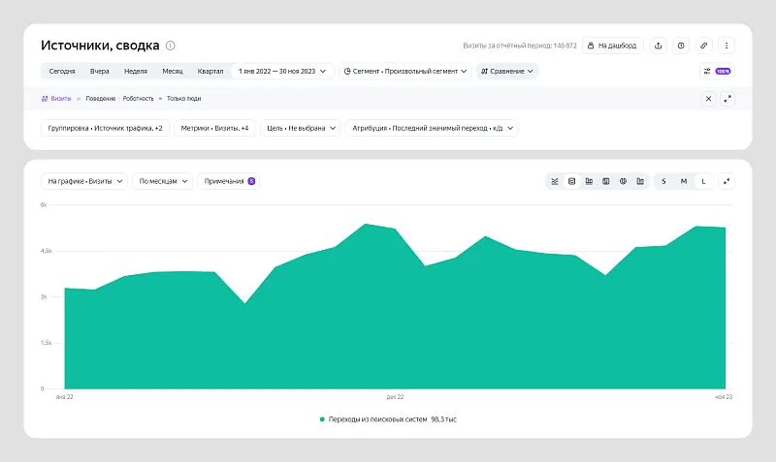
Task: Click the Роботность filter condition
Action: (138, 99)
